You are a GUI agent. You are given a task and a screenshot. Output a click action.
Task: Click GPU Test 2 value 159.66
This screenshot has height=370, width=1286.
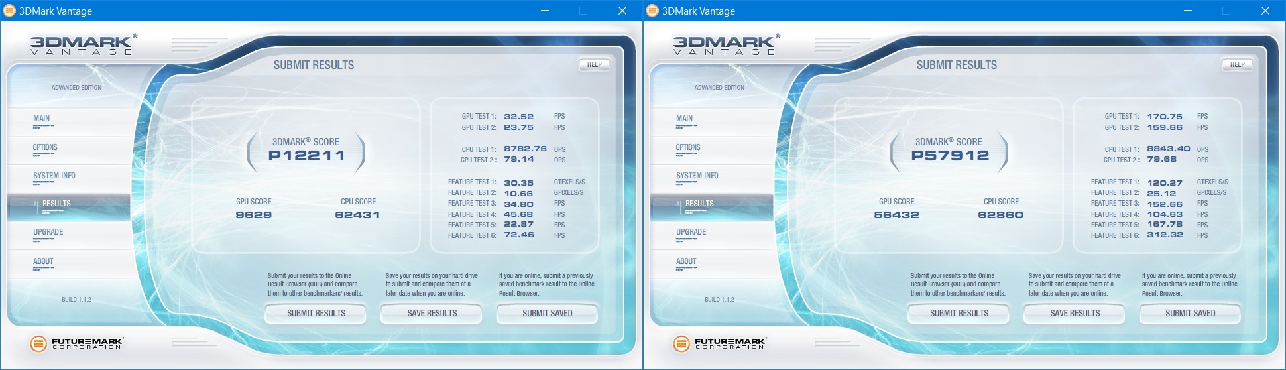[1165, 127]
